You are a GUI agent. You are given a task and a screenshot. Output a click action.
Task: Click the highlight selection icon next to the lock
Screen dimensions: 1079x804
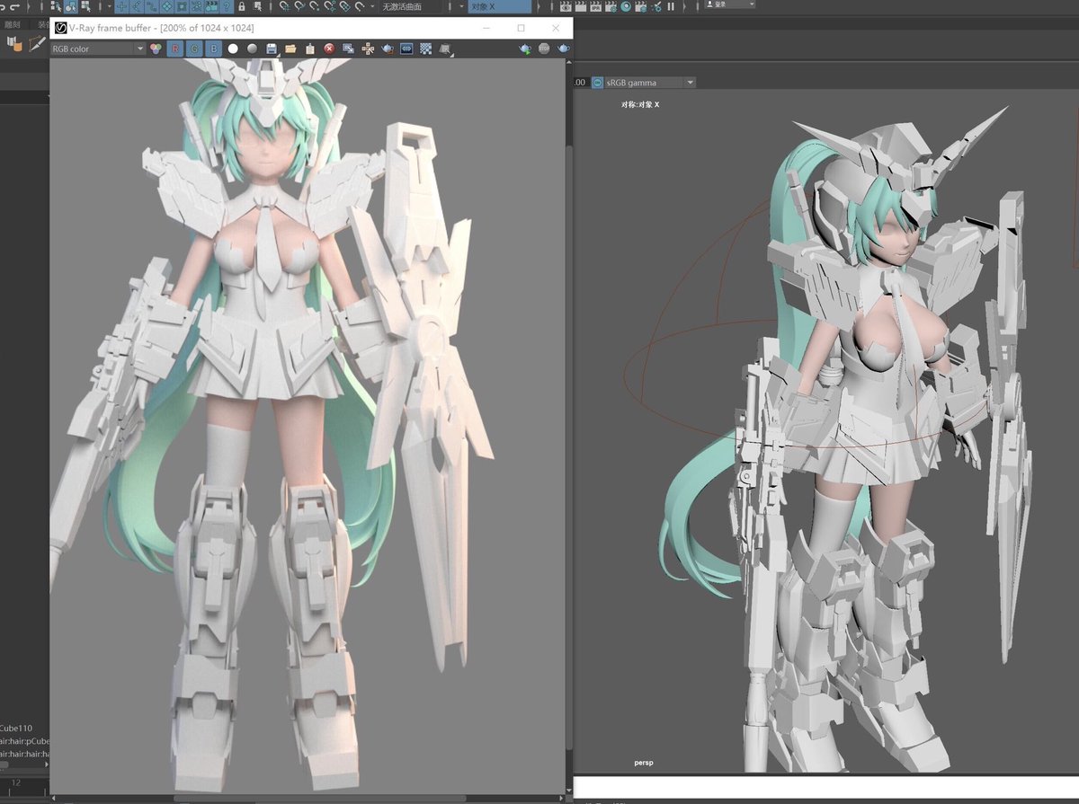pyautogui.click(x=257, y=6)
